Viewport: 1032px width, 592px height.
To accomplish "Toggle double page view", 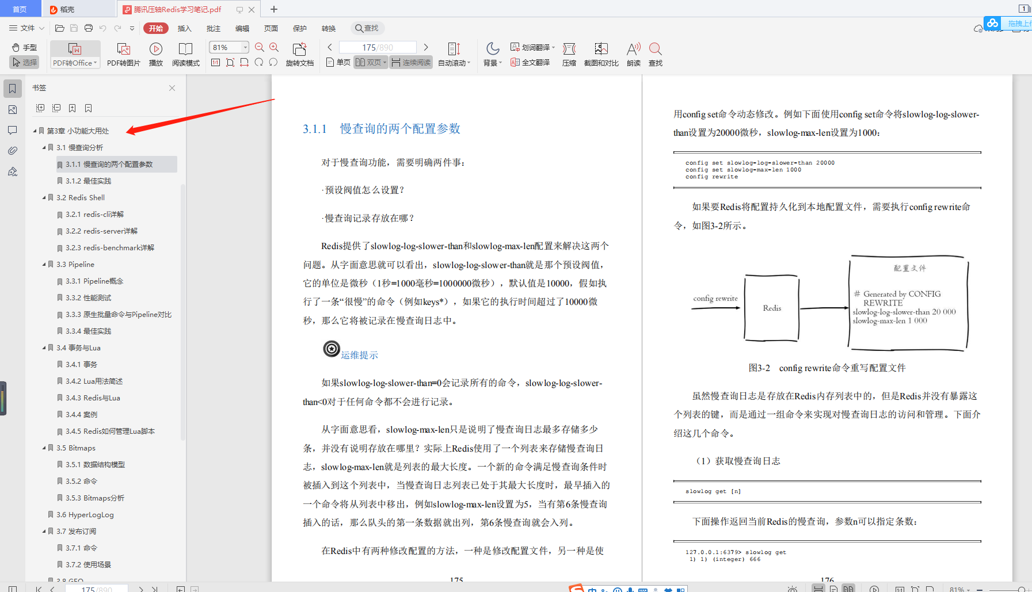I will tap(371, 62).
